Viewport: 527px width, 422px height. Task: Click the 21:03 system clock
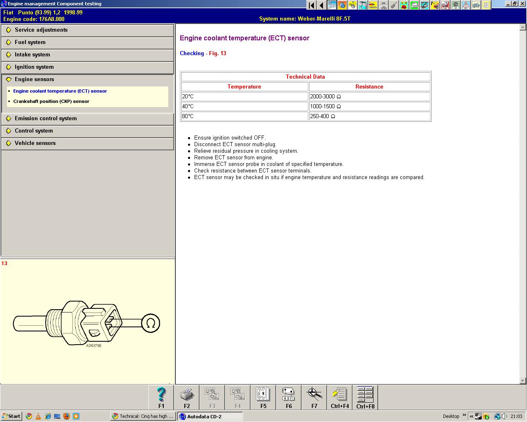tap(516, 416)
